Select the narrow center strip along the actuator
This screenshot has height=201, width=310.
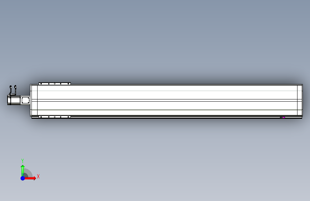[167, 100]
